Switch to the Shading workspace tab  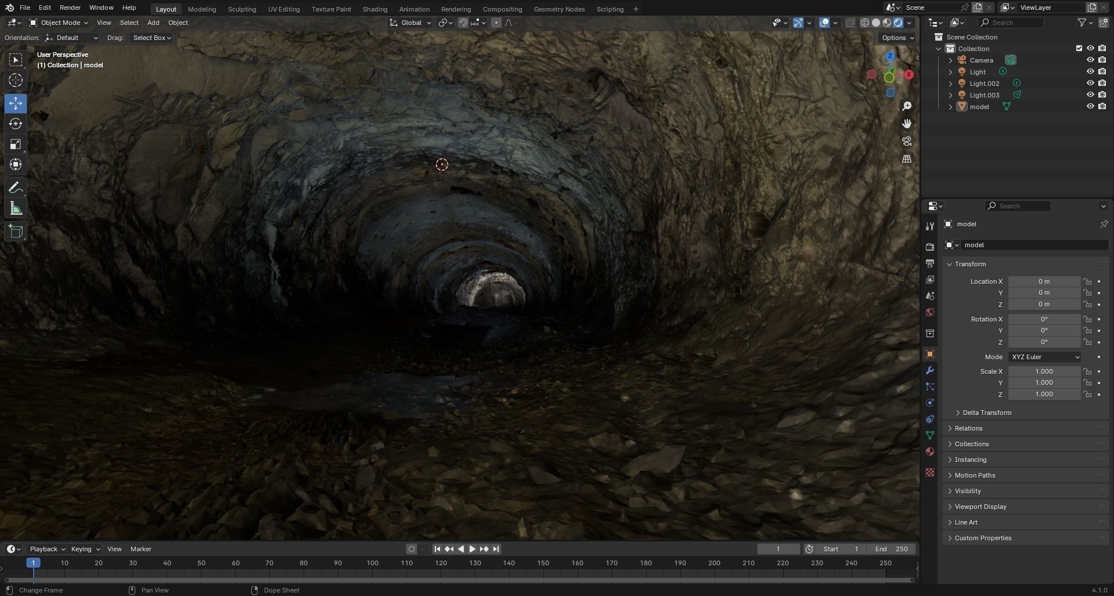coord(375,9)
